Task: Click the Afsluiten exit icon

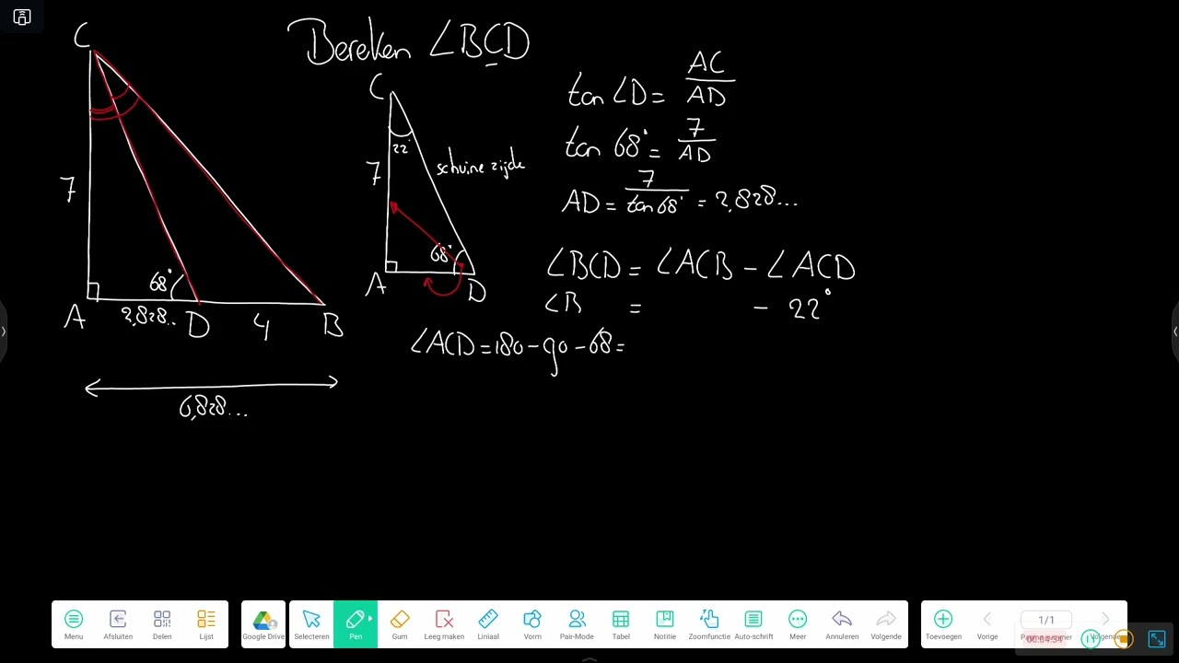Action: [118, 624]
